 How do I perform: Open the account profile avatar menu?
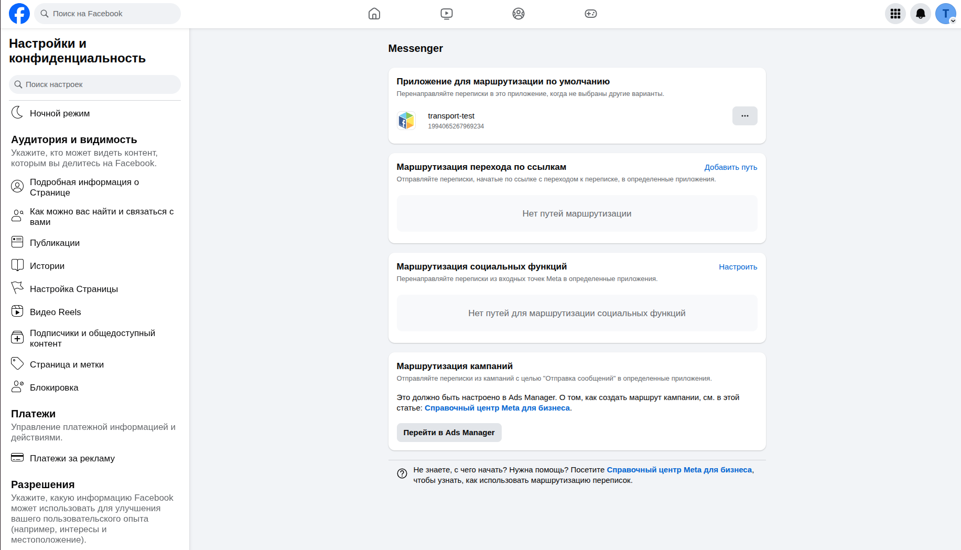(x=946, y=14)
